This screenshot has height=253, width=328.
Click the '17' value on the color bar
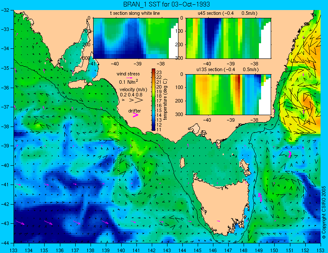coord(159,101)
